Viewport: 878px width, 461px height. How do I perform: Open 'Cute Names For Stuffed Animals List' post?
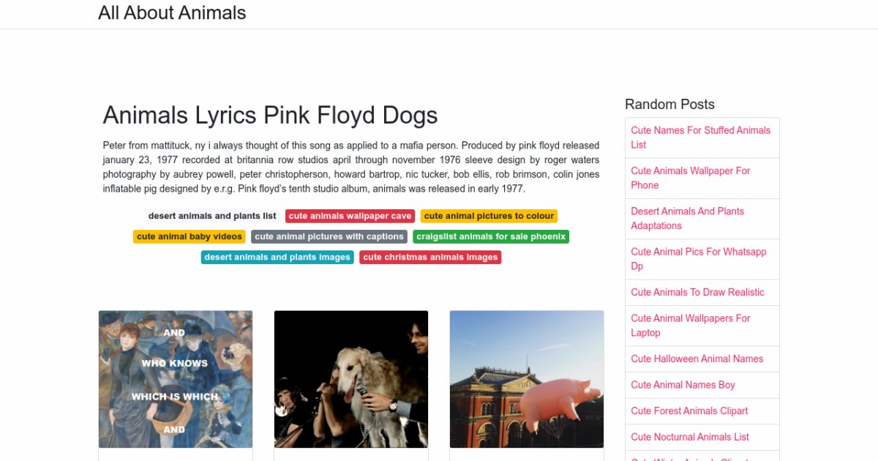point(700,138)
